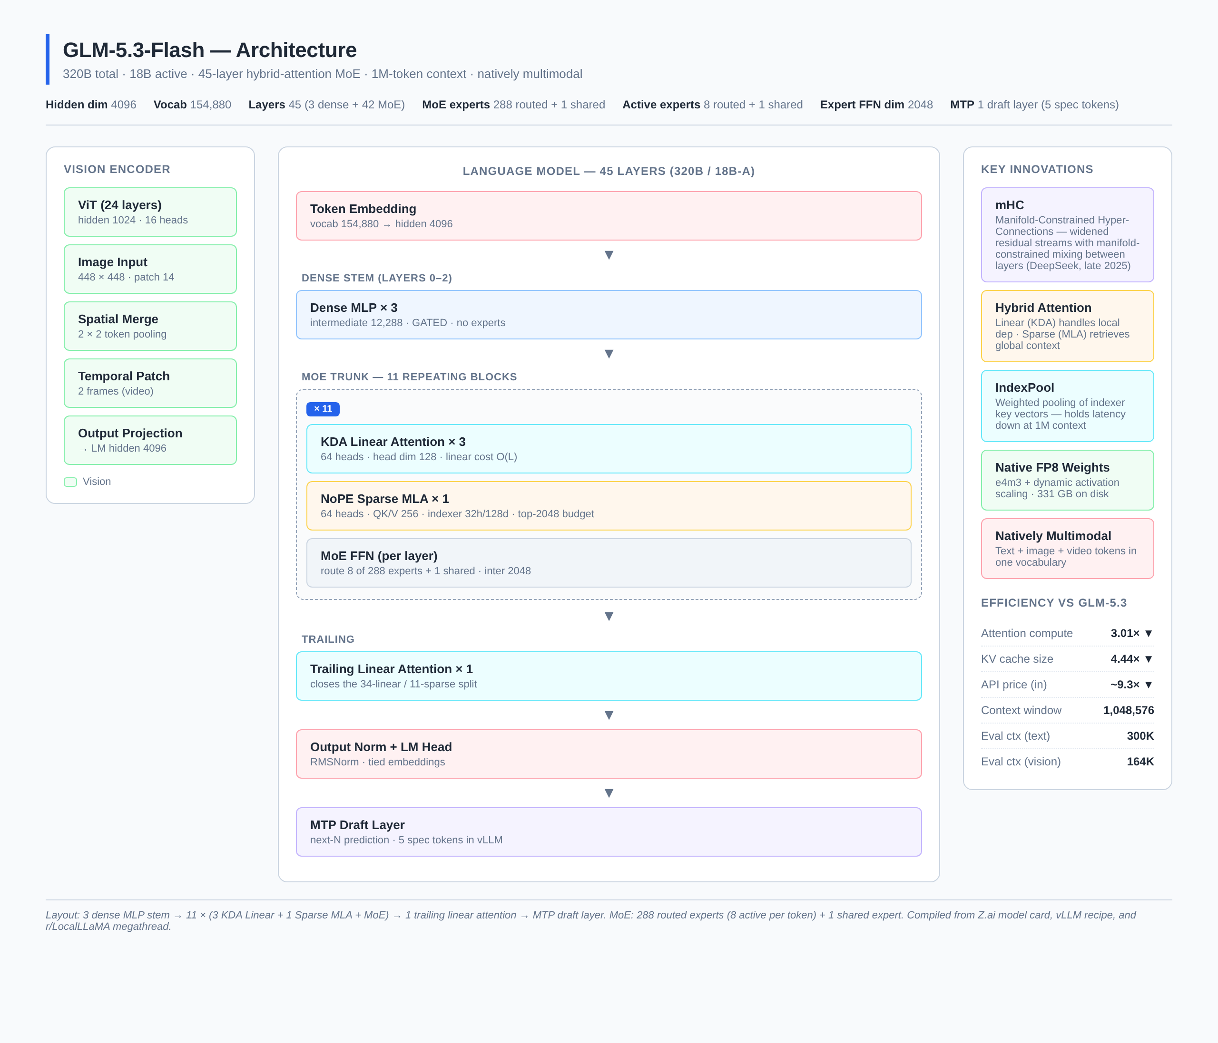Click the Eval ctx (text) value 300K
The height and width of the screenshot is (1043, 1218).
coord(1140,736)
